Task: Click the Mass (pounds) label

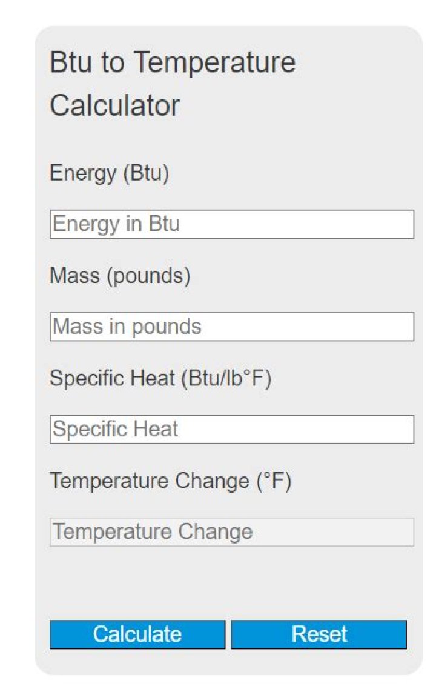Action: click(120, 276)
